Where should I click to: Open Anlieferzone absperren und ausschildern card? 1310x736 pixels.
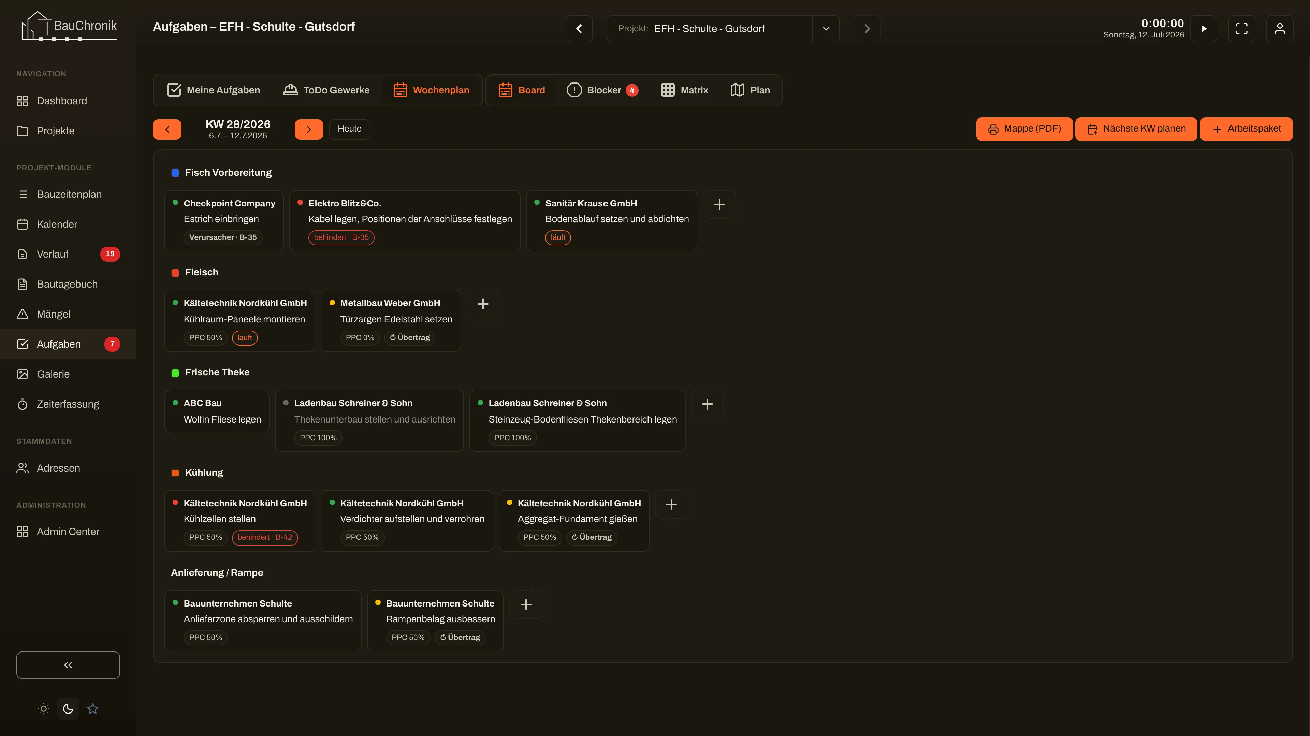263,620
